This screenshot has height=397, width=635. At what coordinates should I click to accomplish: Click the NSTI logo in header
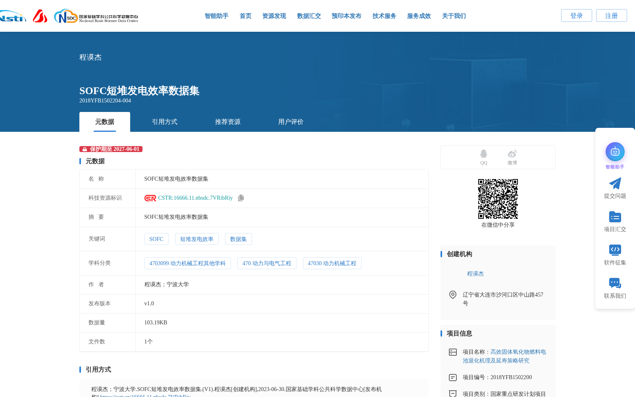(x=13, y=16)
